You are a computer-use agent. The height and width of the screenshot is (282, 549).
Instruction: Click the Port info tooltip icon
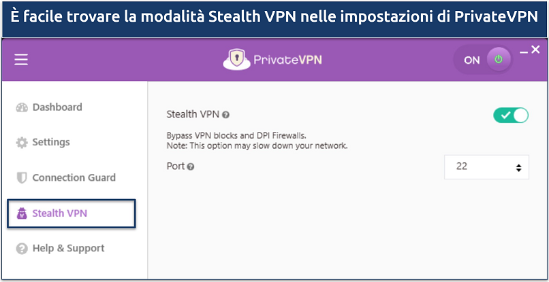click(191, 166)
